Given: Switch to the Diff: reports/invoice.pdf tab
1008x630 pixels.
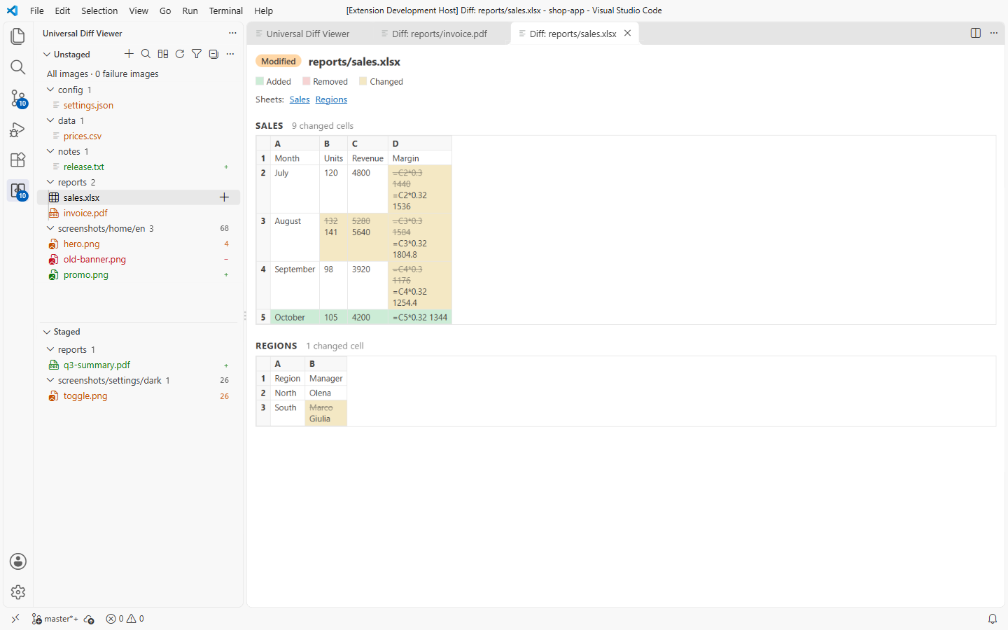Looking at the screenshot, I should [440, 34].
